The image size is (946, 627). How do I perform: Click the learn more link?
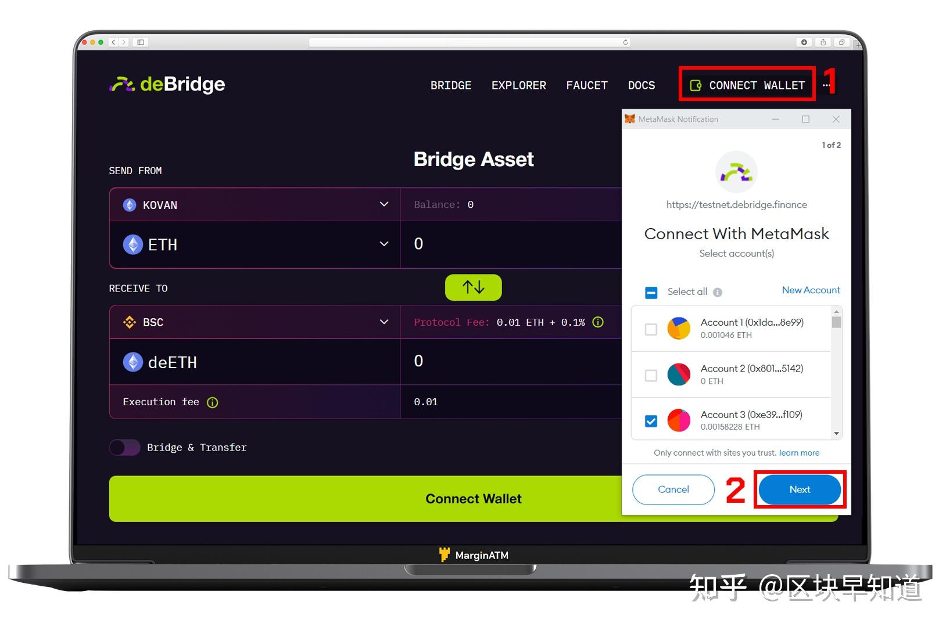[x=799, y=453]
